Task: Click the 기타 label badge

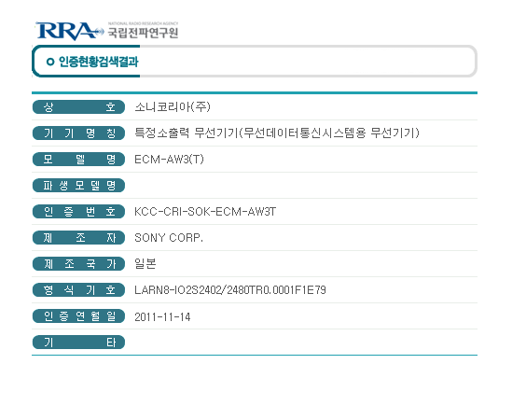Action: (x=78, y=343)
